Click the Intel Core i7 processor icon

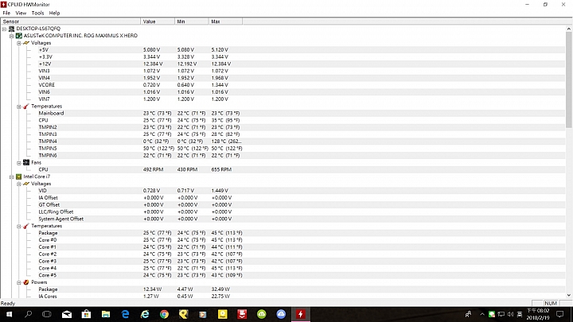point(18,177)
